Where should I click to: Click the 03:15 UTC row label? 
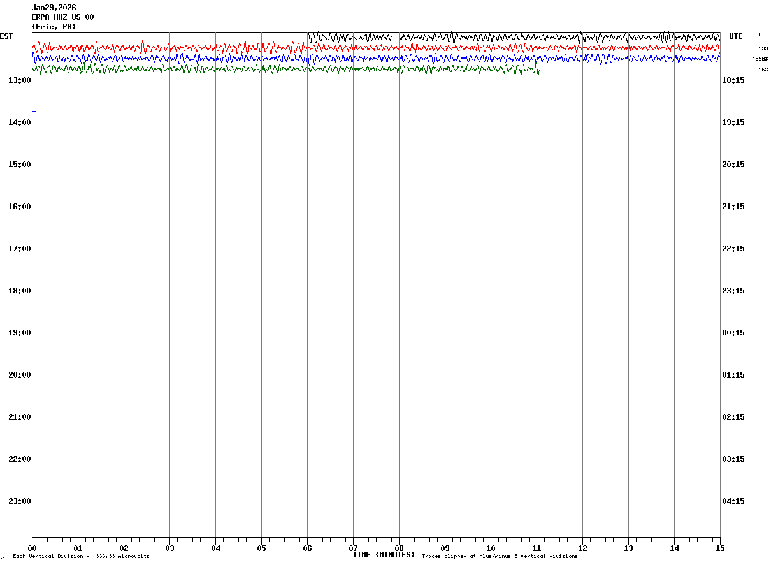click(733, 459)
